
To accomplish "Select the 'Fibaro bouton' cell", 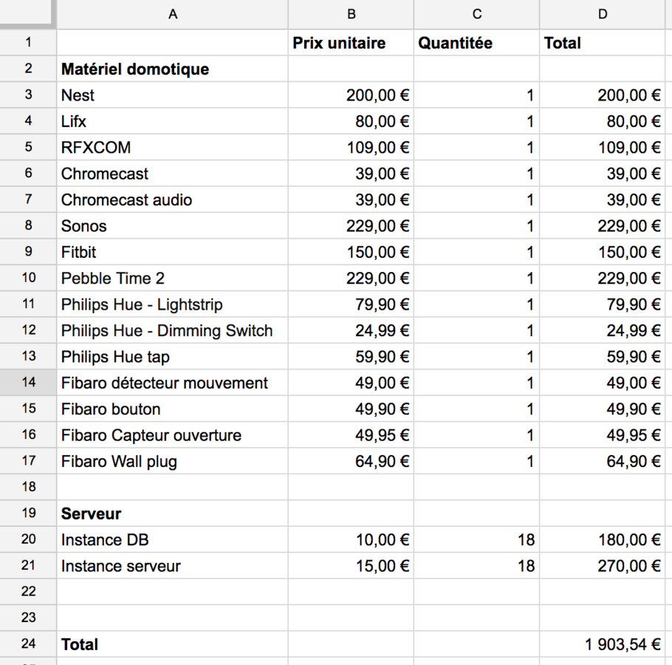I will 172,409.
